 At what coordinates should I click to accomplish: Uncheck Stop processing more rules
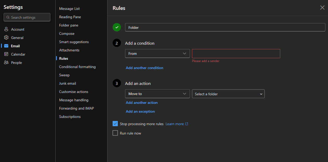coord(115,124)
